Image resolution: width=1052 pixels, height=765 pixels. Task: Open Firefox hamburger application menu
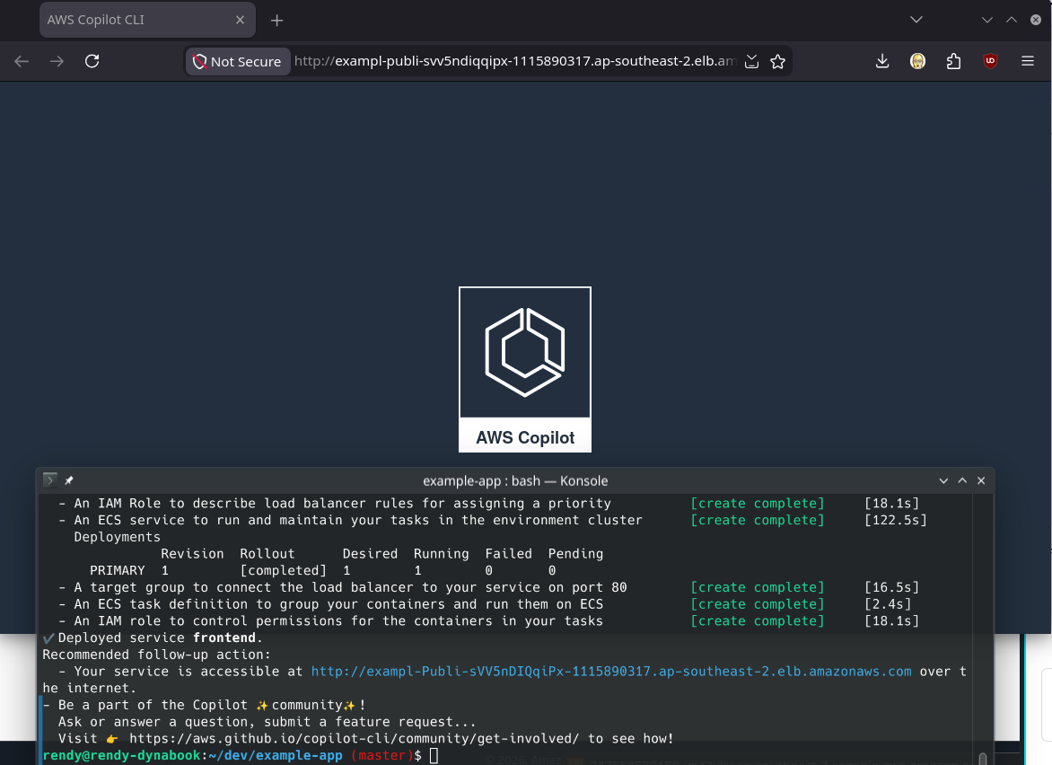pos(1027,62)
